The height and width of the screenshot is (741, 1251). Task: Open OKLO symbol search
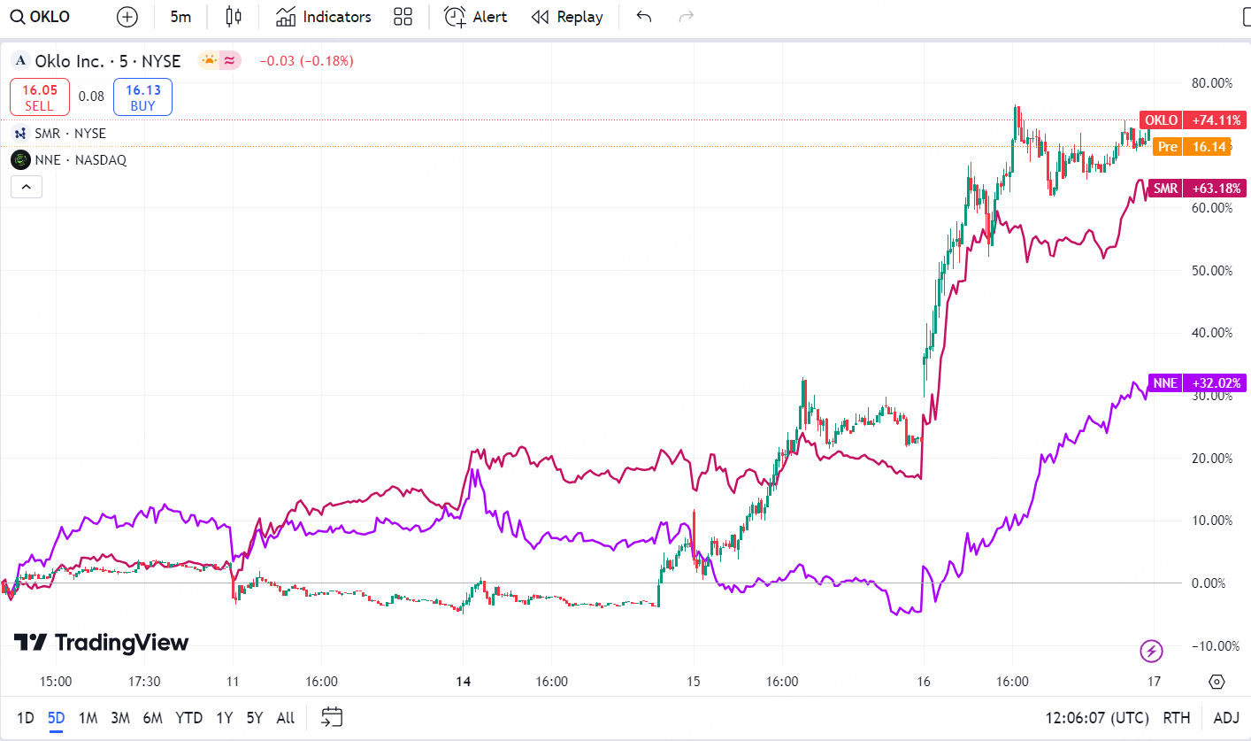(x=40, y=17)
